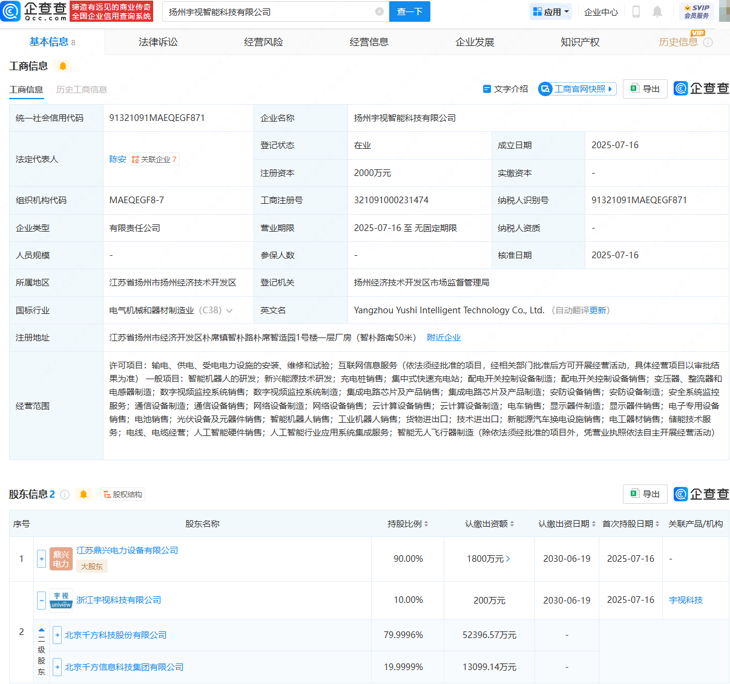
Task: Open 江苏鼎兴电力设备有限公司 link
Action: 127,550
